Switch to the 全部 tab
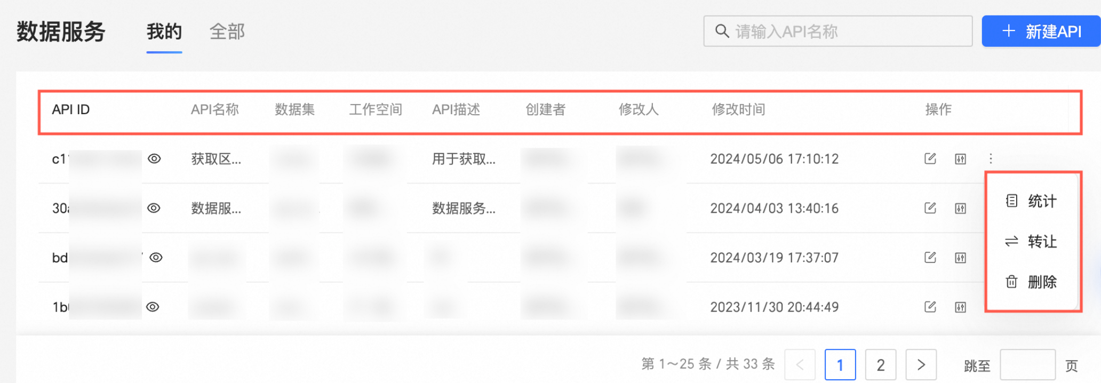 coord(227,31)
